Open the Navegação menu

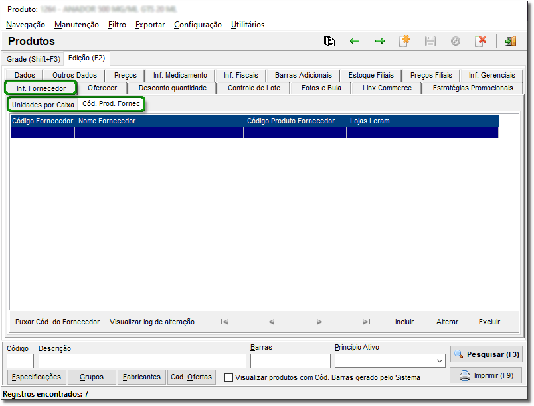click(25, 25)
